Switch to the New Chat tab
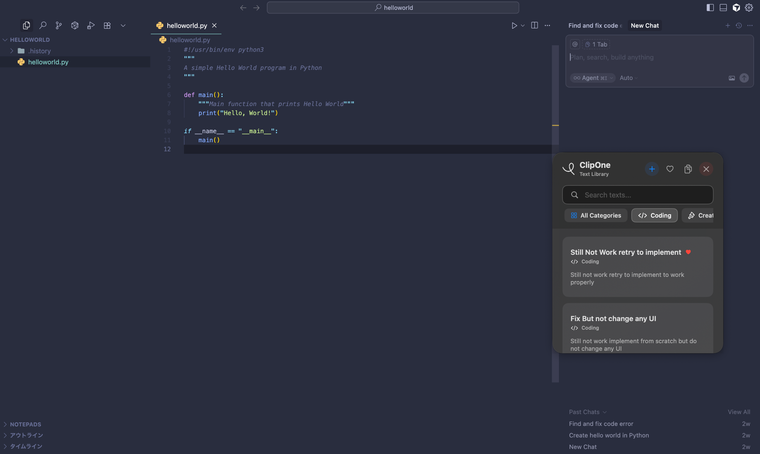The width and height of the screenshot is (760, 454). pyautogui.click(x=645, y=25)
